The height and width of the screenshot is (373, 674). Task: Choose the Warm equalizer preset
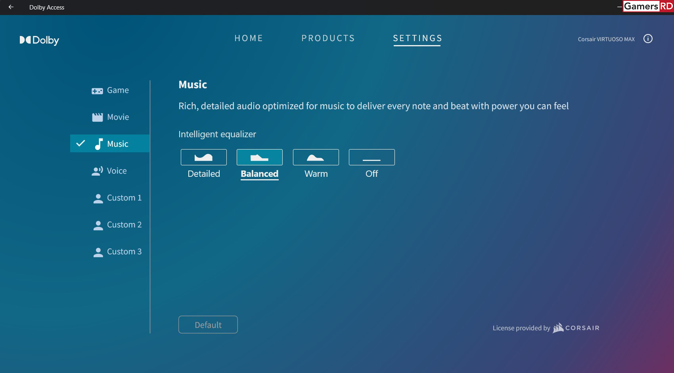tap(316, 157)
